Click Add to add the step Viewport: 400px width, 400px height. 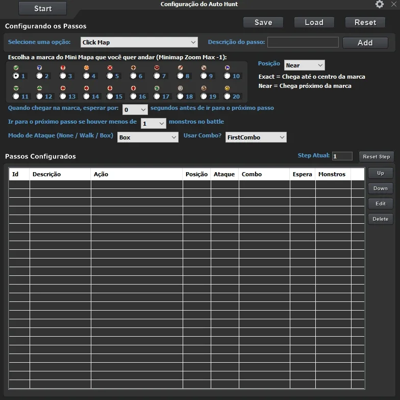[365, 43]
